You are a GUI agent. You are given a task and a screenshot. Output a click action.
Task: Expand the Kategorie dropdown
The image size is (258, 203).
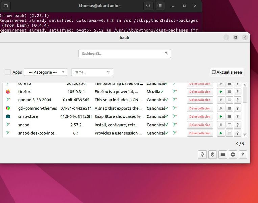pyautogui.click(x=45, y=72)
